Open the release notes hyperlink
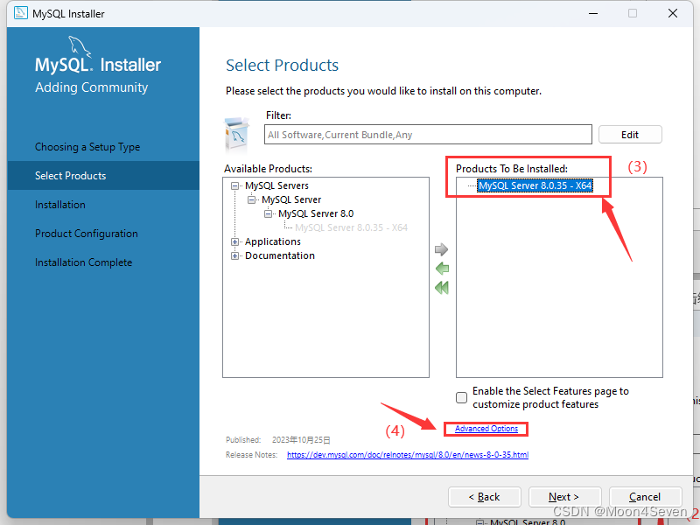700x525 pixels. tap(407, 454)
